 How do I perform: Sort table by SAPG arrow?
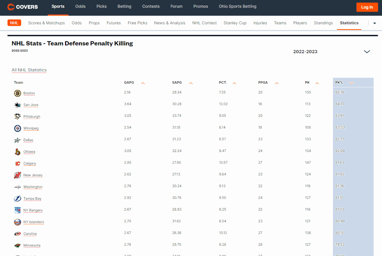191,83
